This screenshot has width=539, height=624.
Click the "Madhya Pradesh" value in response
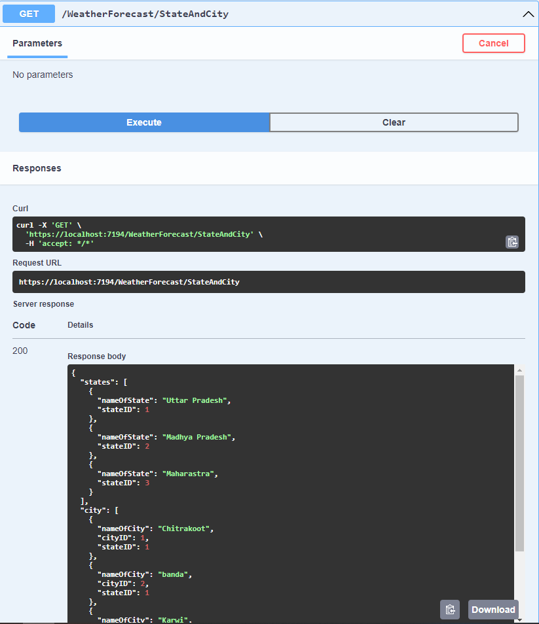[196, 437]
